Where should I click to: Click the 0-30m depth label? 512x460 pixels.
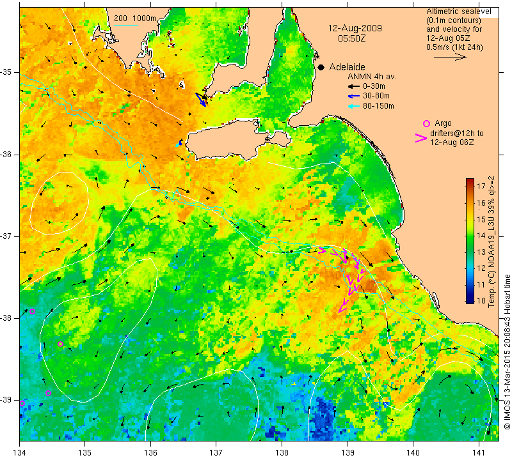tap(374, 86)
